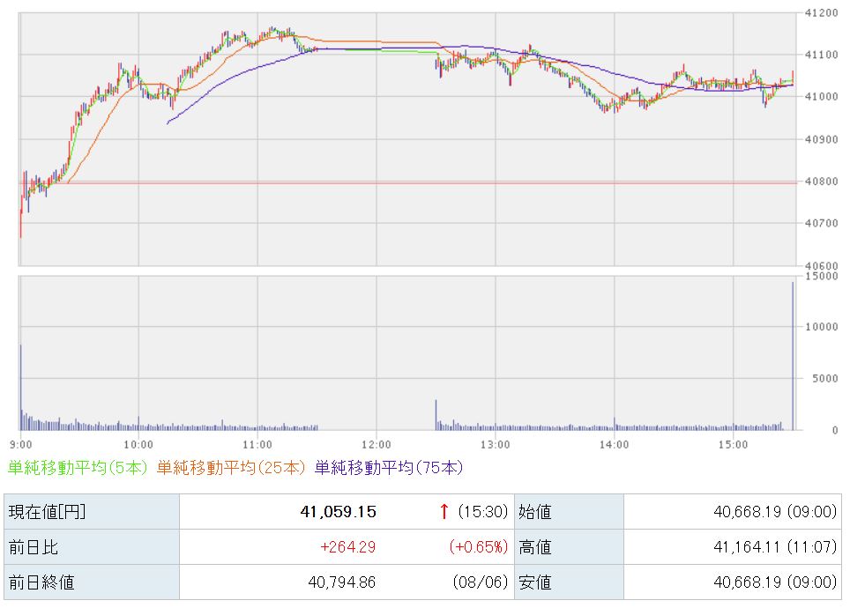The image size is (850, 608).
Task: Click the 9:00 time axis label
Action: (21, 445)
